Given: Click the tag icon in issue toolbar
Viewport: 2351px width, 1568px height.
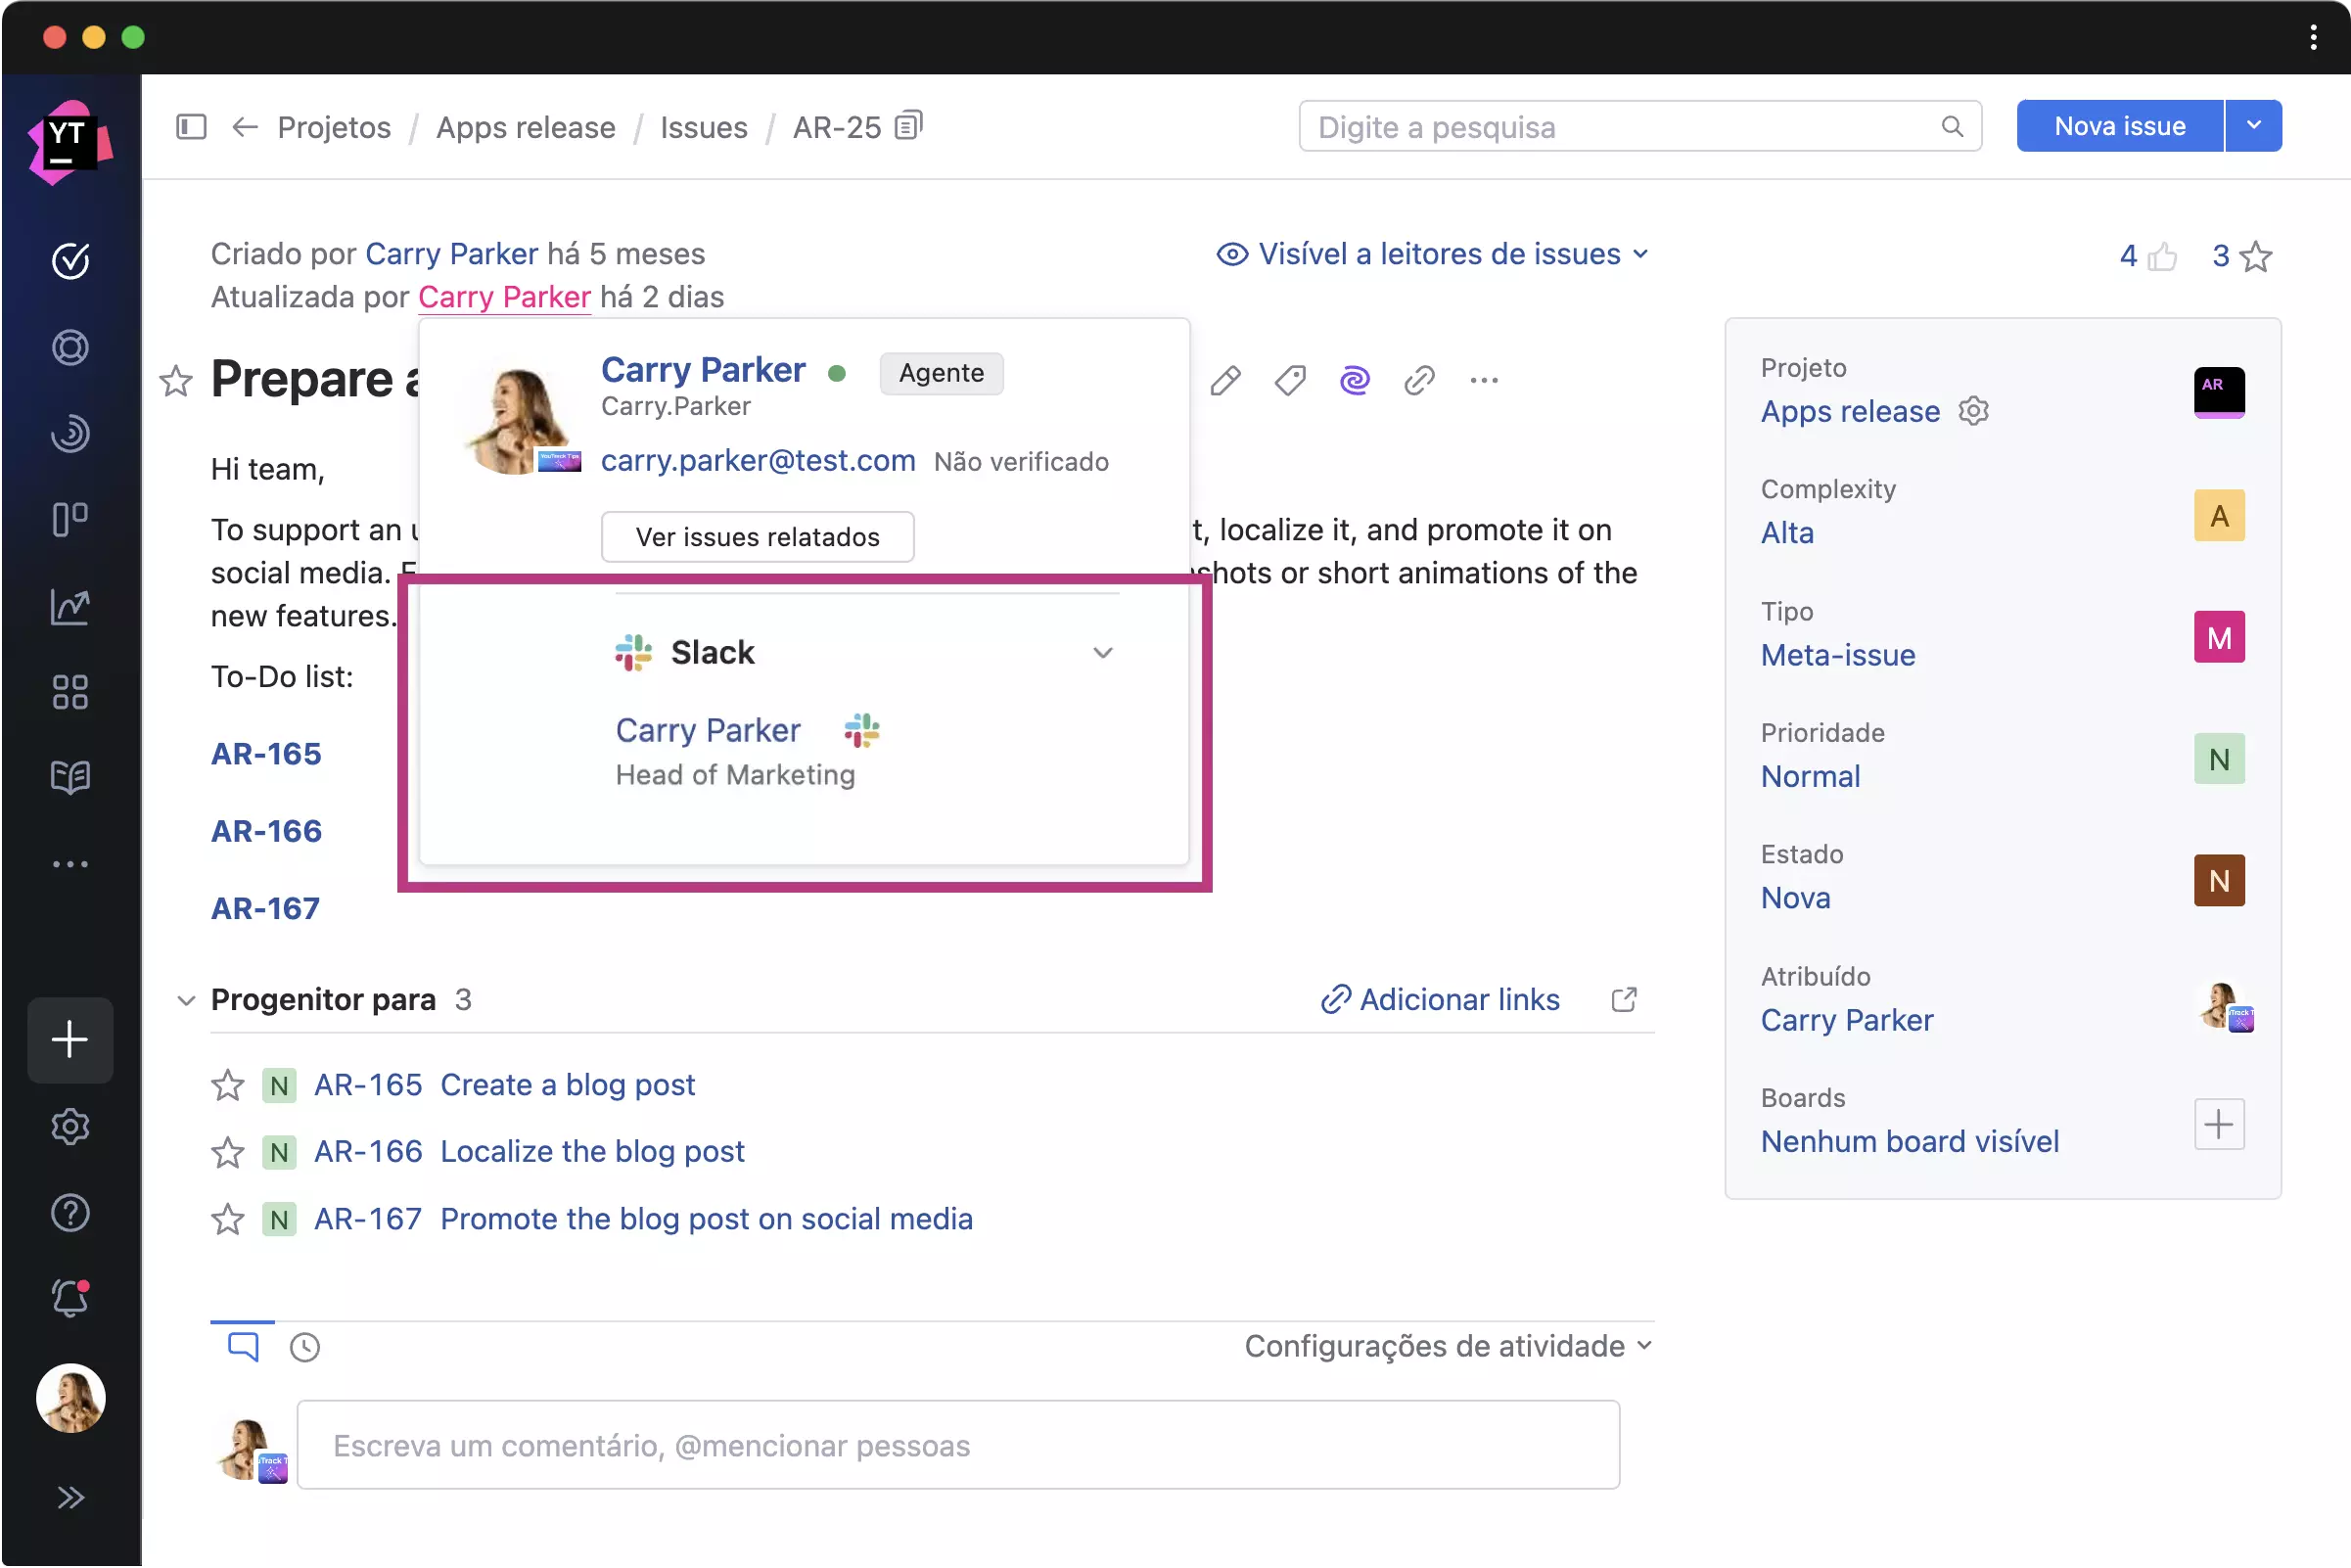Looking at the screenshot, I should (1290, 380).
